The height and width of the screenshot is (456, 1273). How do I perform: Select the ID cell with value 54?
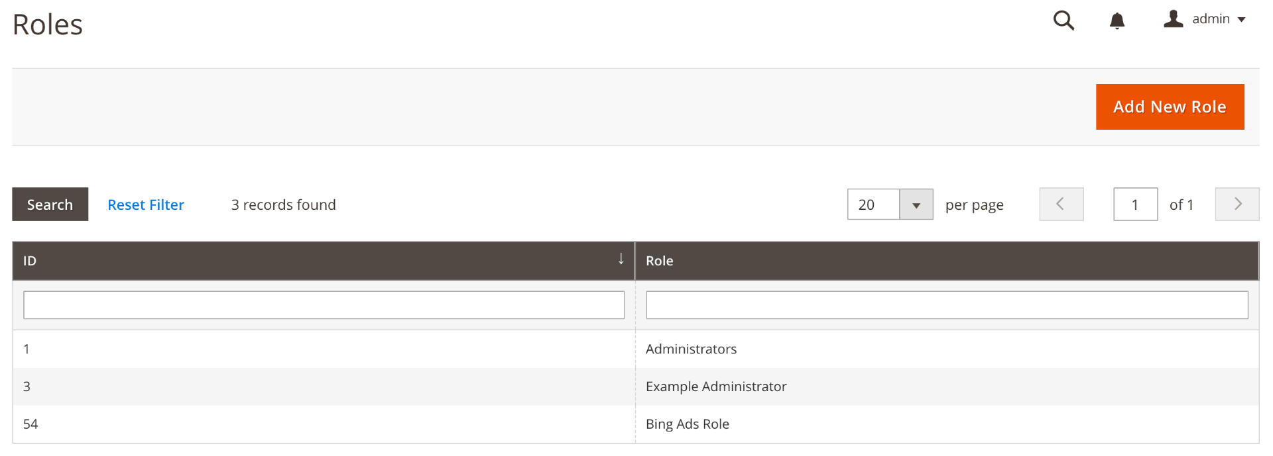point(324,424)
